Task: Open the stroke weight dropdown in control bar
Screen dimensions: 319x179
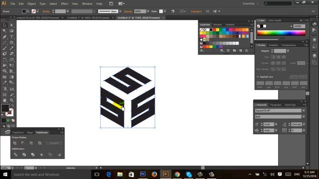Action: coord(68,11)
